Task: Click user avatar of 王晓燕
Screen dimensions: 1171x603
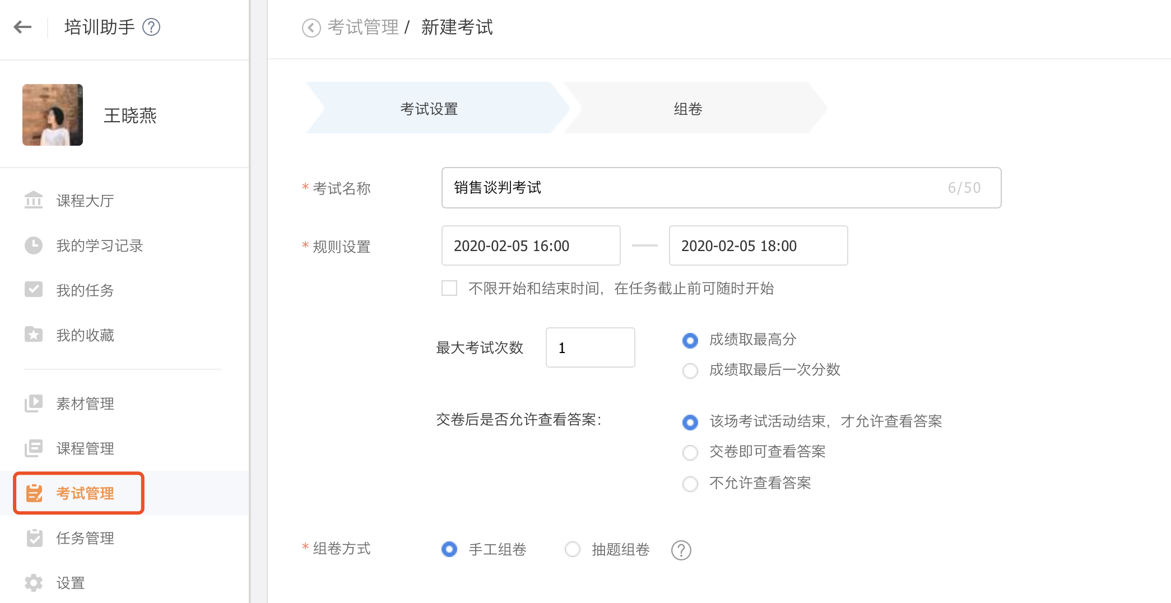Action: point(53,115)
